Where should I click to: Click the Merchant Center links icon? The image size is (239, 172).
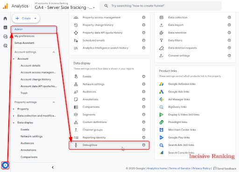coord(162,130)
